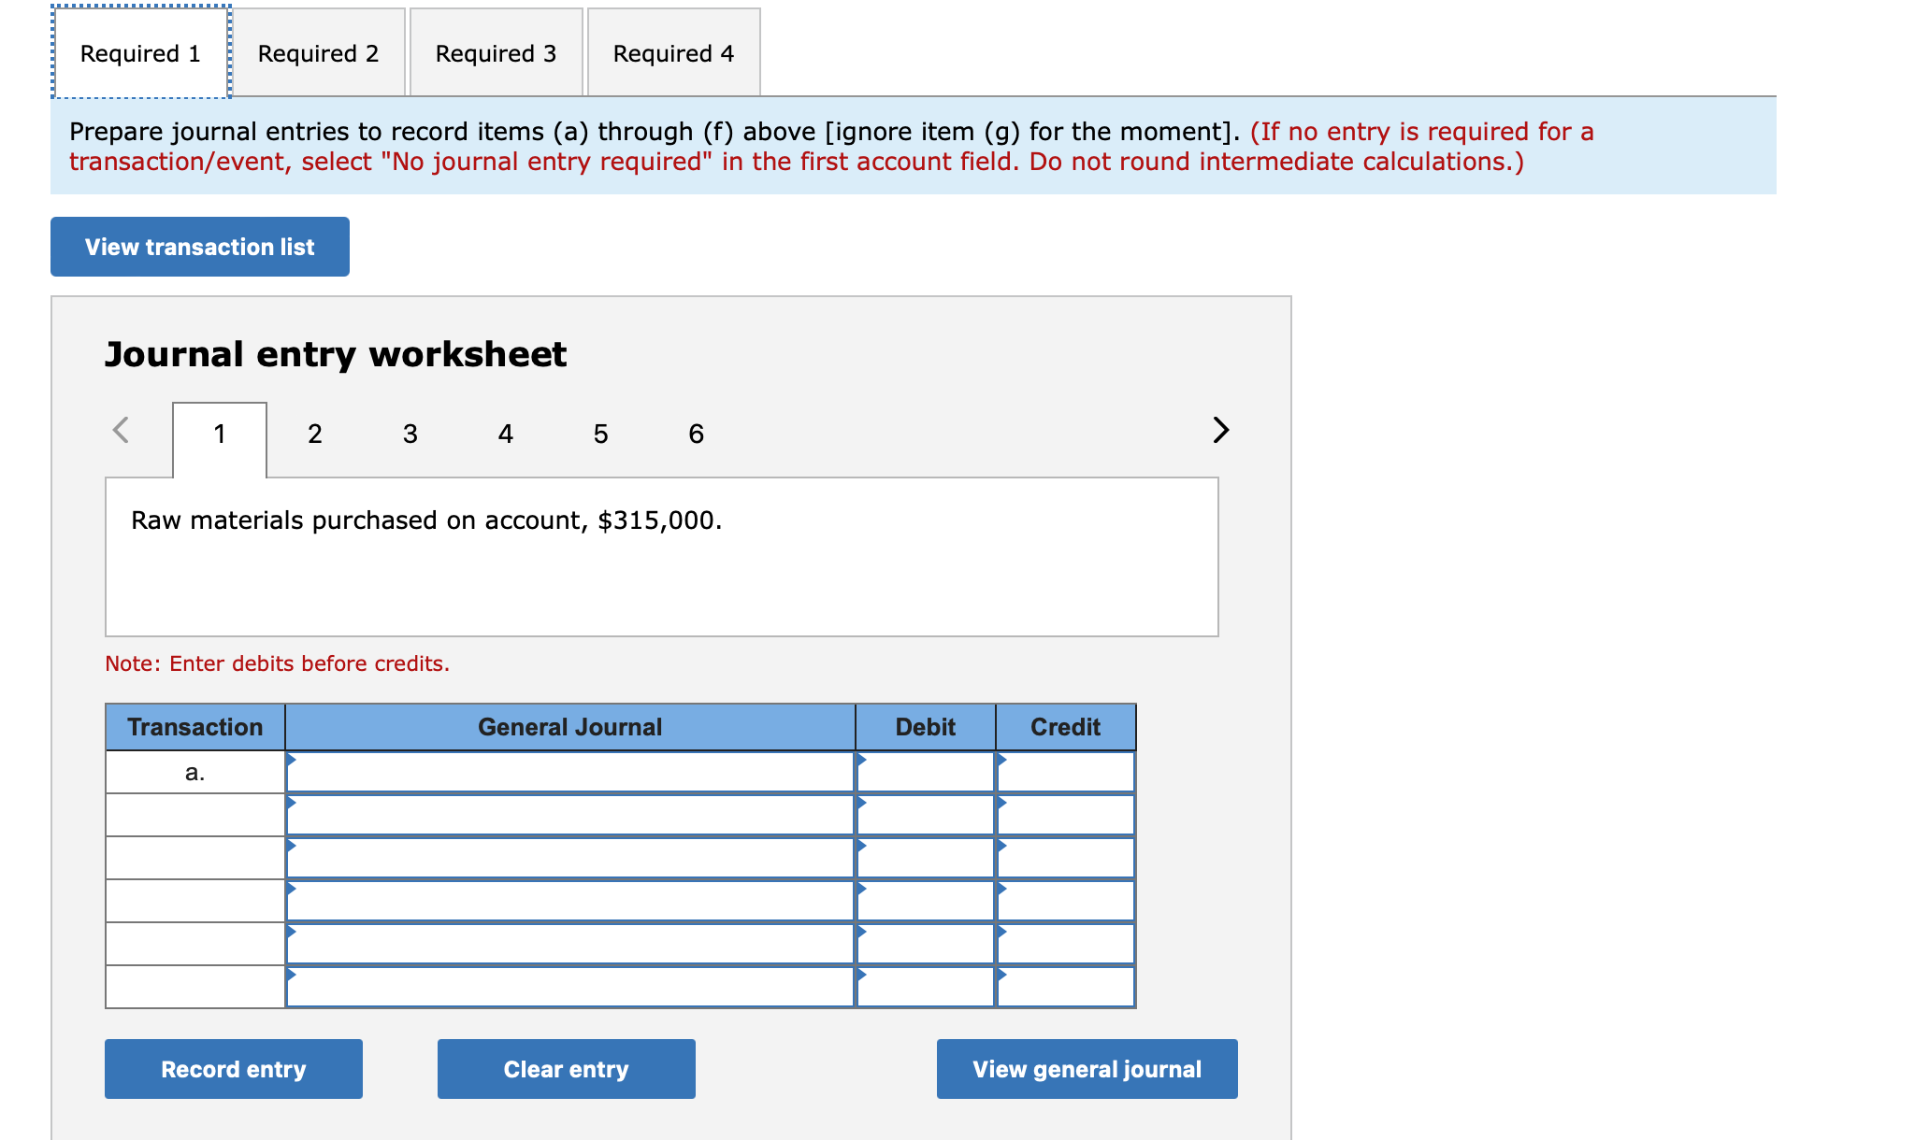The width and height of the screenshot is (1915, 1140).
Task: Open first General Journal account dropdown for transaction a
Action: 570,773
